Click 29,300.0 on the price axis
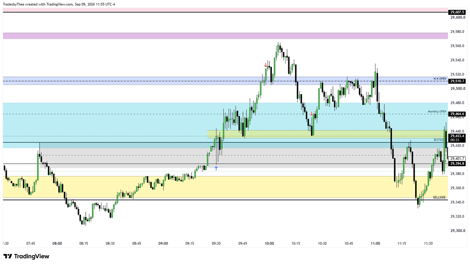 point(457,231)
